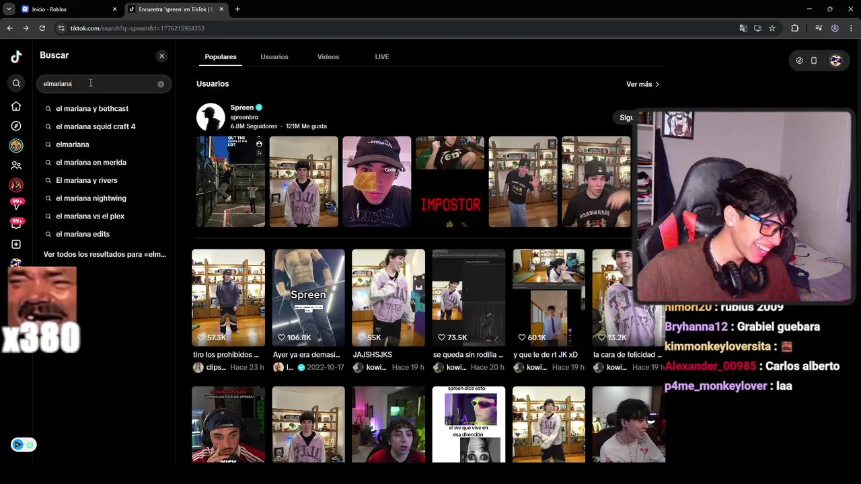Open 'se queda sin rodilla' video thumbnail
The image size is (861, 484).
[468, 298]
